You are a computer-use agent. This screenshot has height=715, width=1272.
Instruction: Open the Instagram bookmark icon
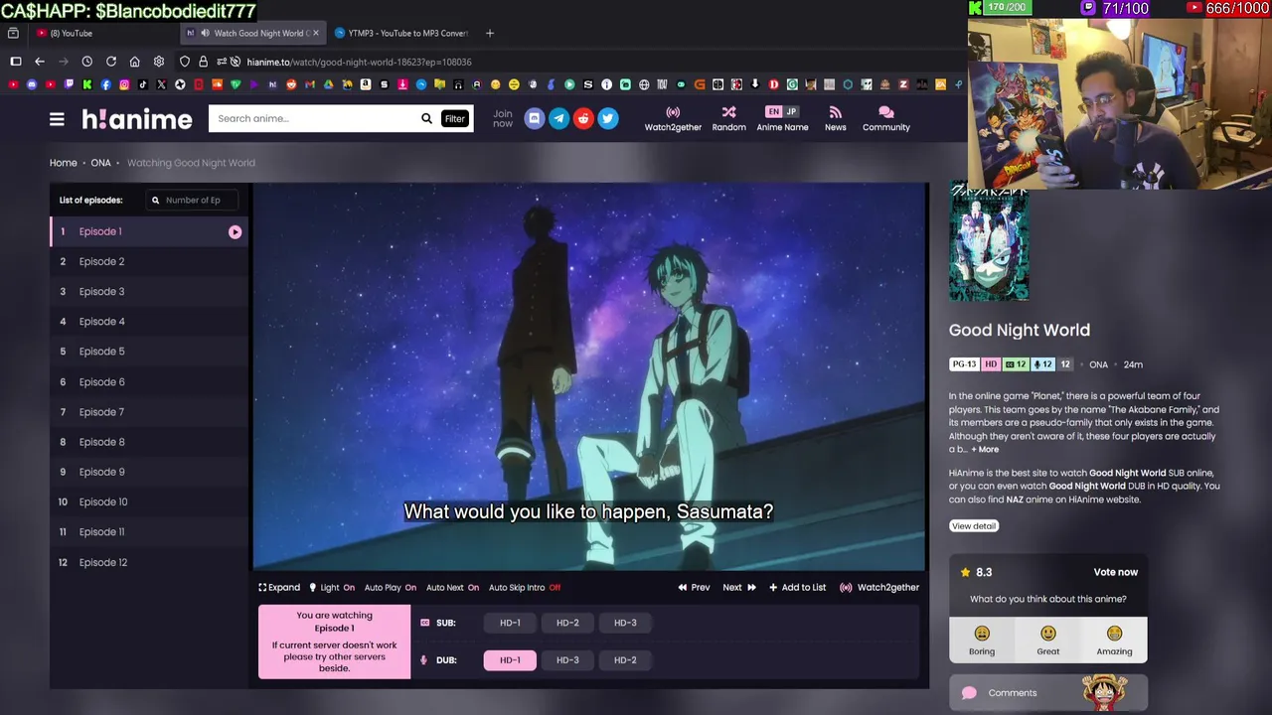click(x=124, y=84)
